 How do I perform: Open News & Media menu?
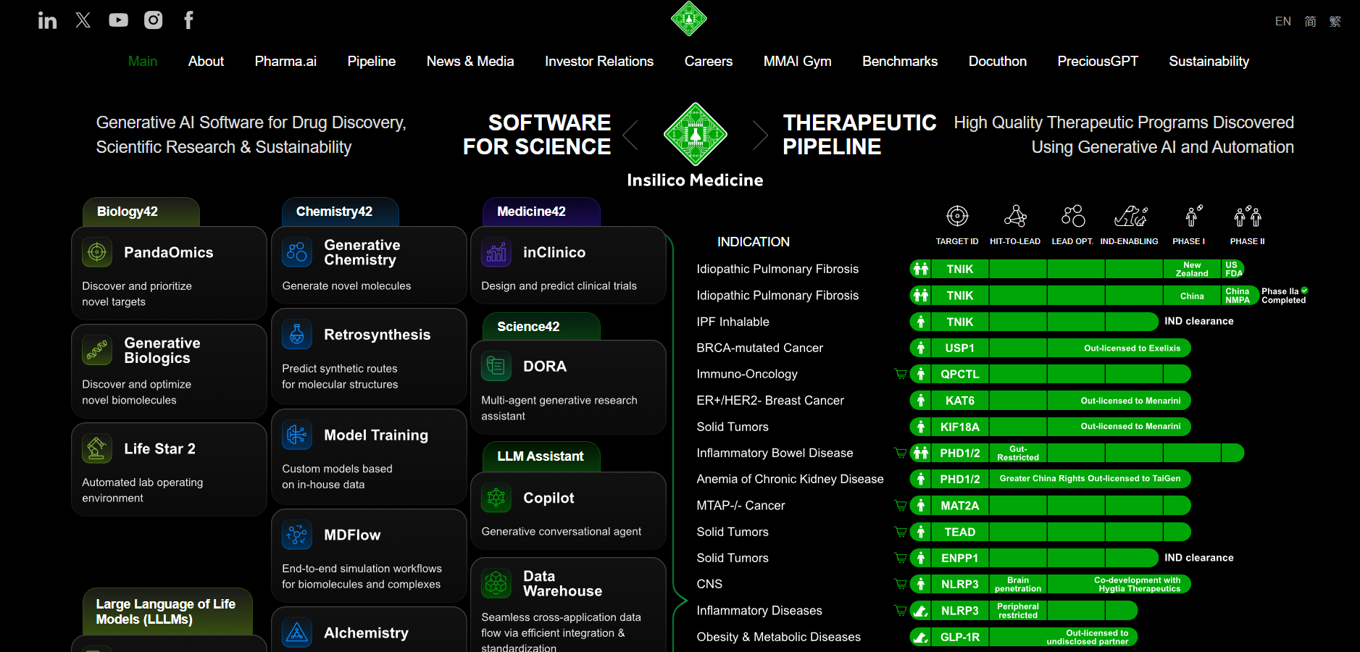pyautogui.click(x=470, y=62)
